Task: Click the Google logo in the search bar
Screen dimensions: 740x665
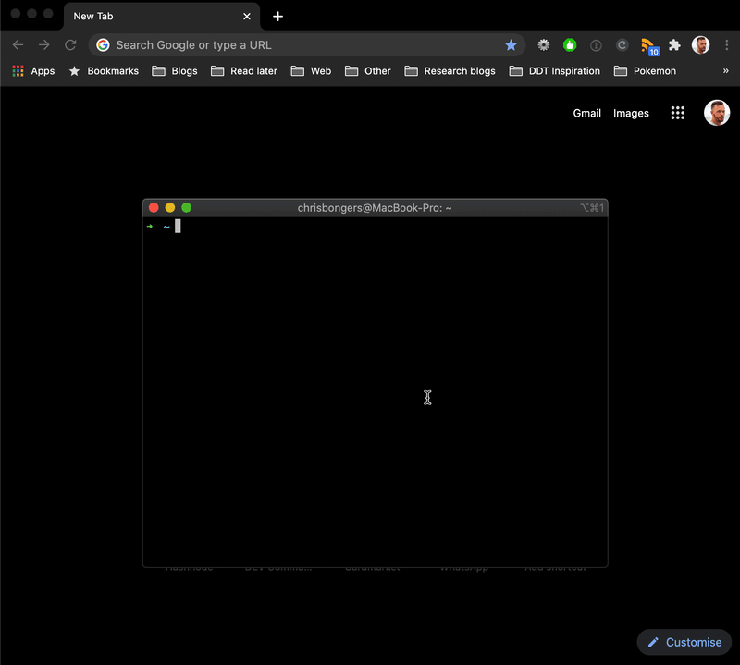Action: point(103,44)
